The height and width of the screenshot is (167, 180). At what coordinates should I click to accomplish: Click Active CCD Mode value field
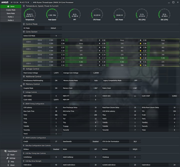[x=56, y=36]
